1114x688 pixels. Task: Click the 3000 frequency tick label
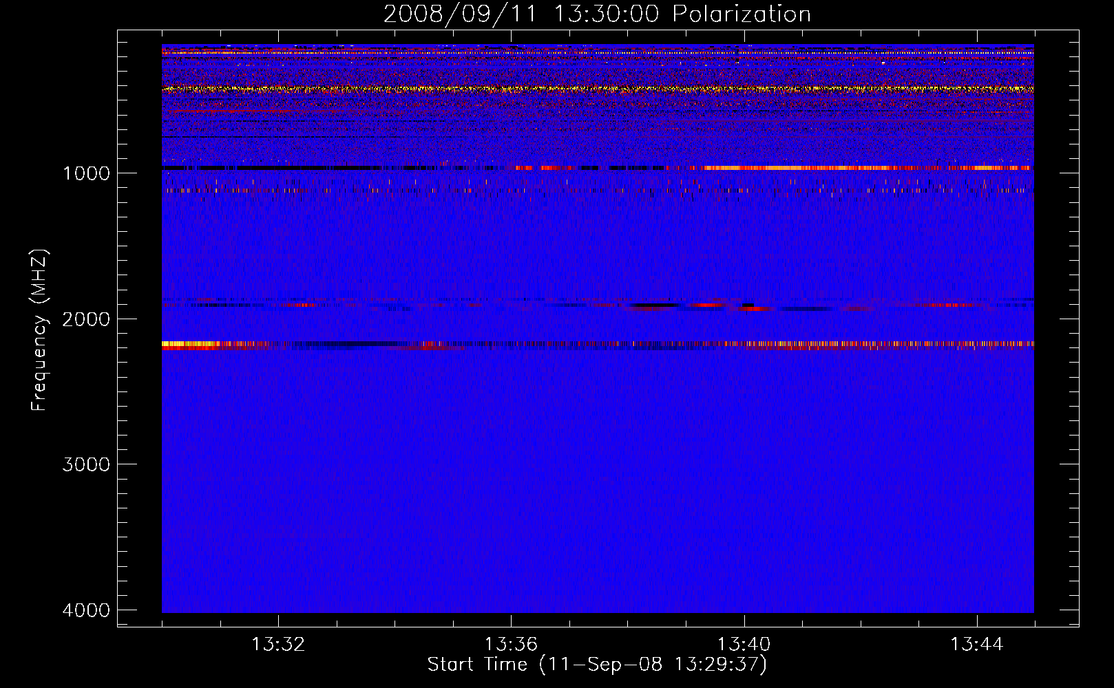coord(86,464)
